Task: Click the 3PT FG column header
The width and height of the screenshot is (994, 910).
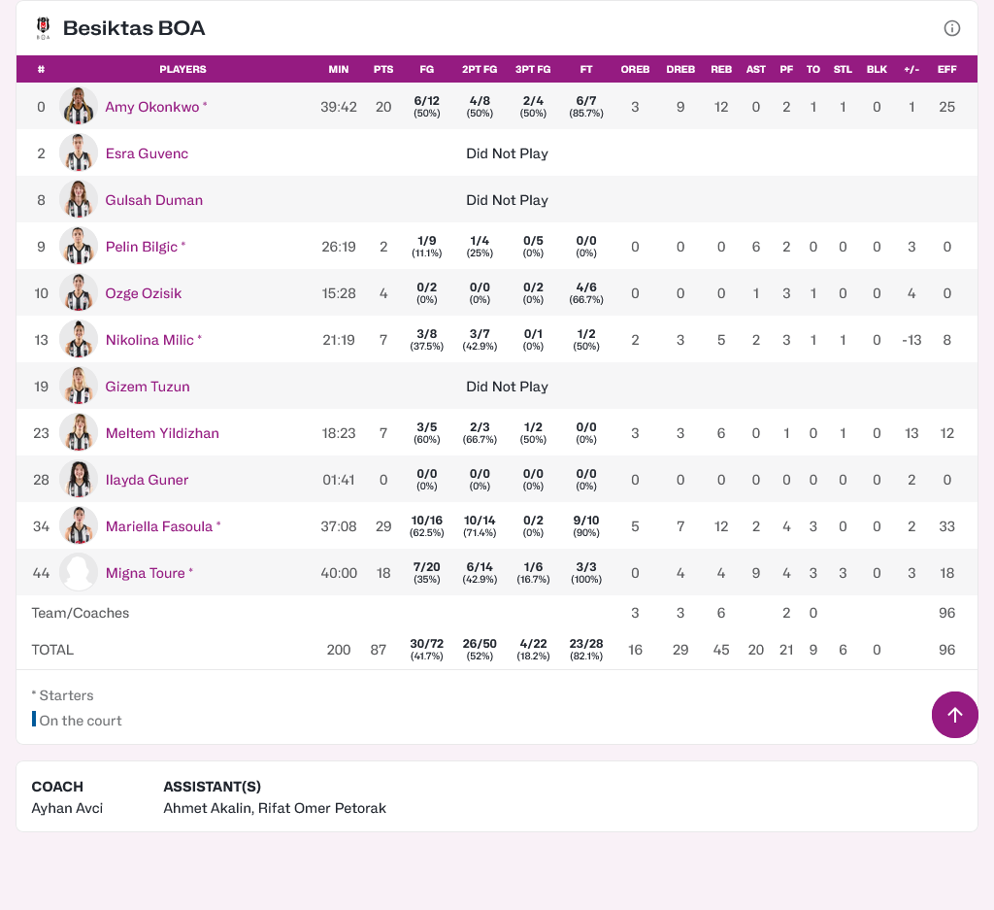Action: [533, 69]
